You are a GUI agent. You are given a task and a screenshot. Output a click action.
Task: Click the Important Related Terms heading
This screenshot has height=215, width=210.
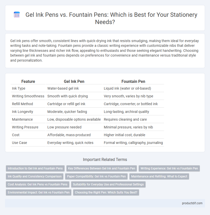tap(105, 159)
